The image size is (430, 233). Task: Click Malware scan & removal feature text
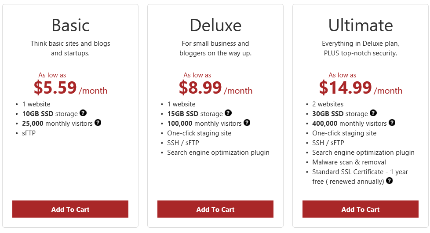pos(349,162)
